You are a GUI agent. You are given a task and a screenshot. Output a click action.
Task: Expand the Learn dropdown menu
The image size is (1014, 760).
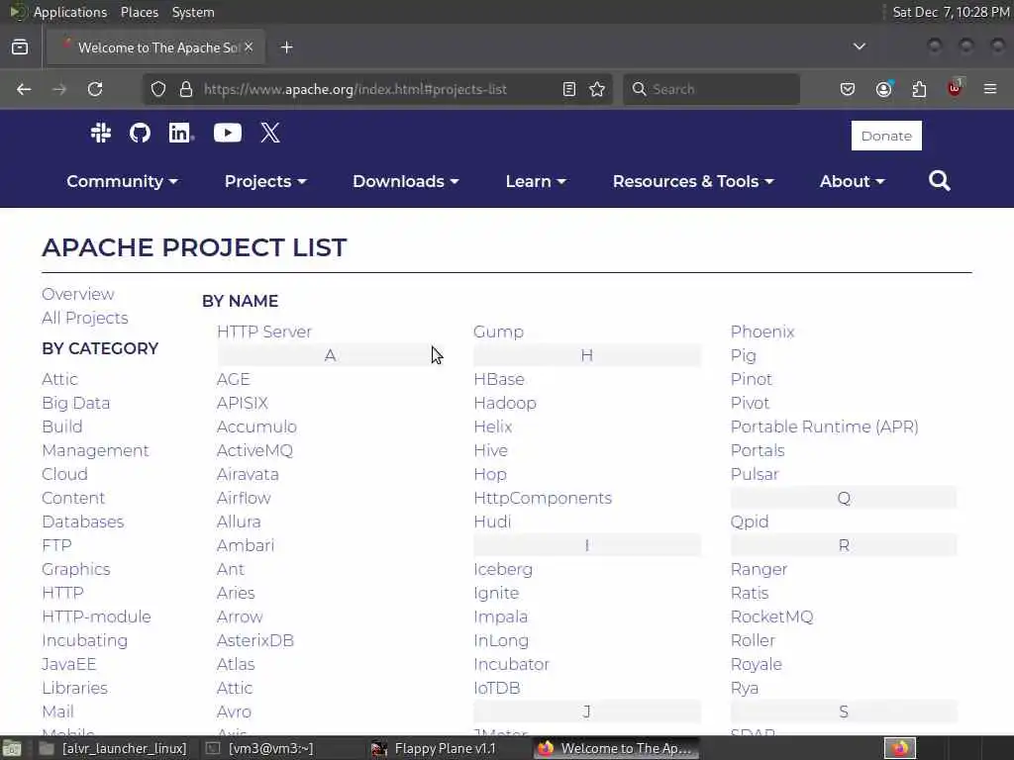pos(536,182)
